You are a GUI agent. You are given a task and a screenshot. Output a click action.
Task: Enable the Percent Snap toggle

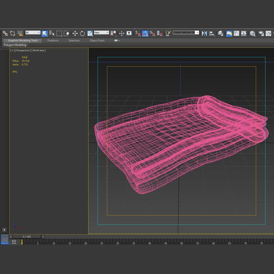(152, 33)
